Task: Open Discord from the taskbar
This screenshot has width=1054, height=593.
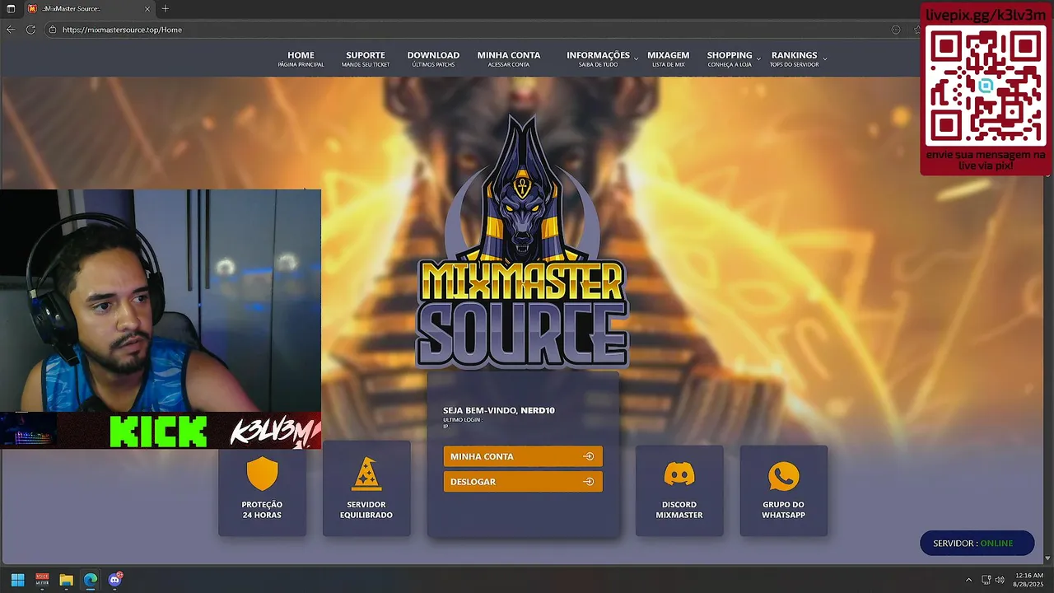Action: (x=114, y=580)
